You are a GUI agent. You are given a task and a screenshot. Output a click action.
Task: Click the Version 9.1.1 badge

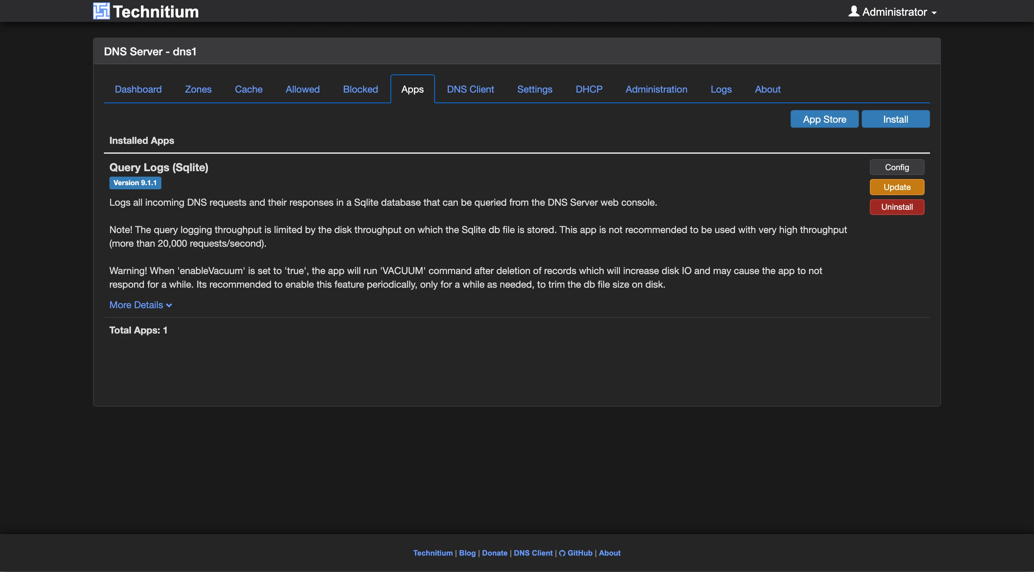point(135,183)
